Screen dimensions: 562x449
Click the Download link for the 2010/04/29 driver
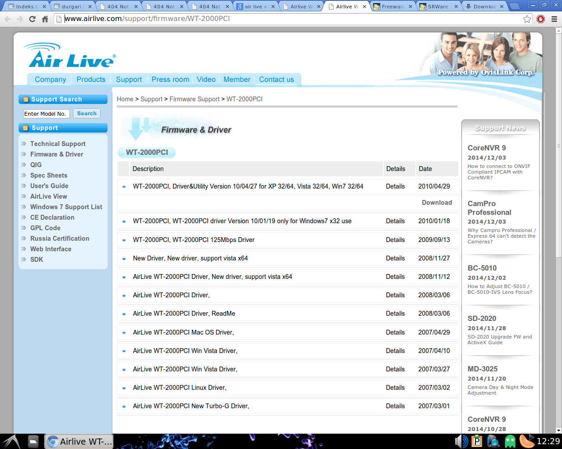[x=437, y=203]
